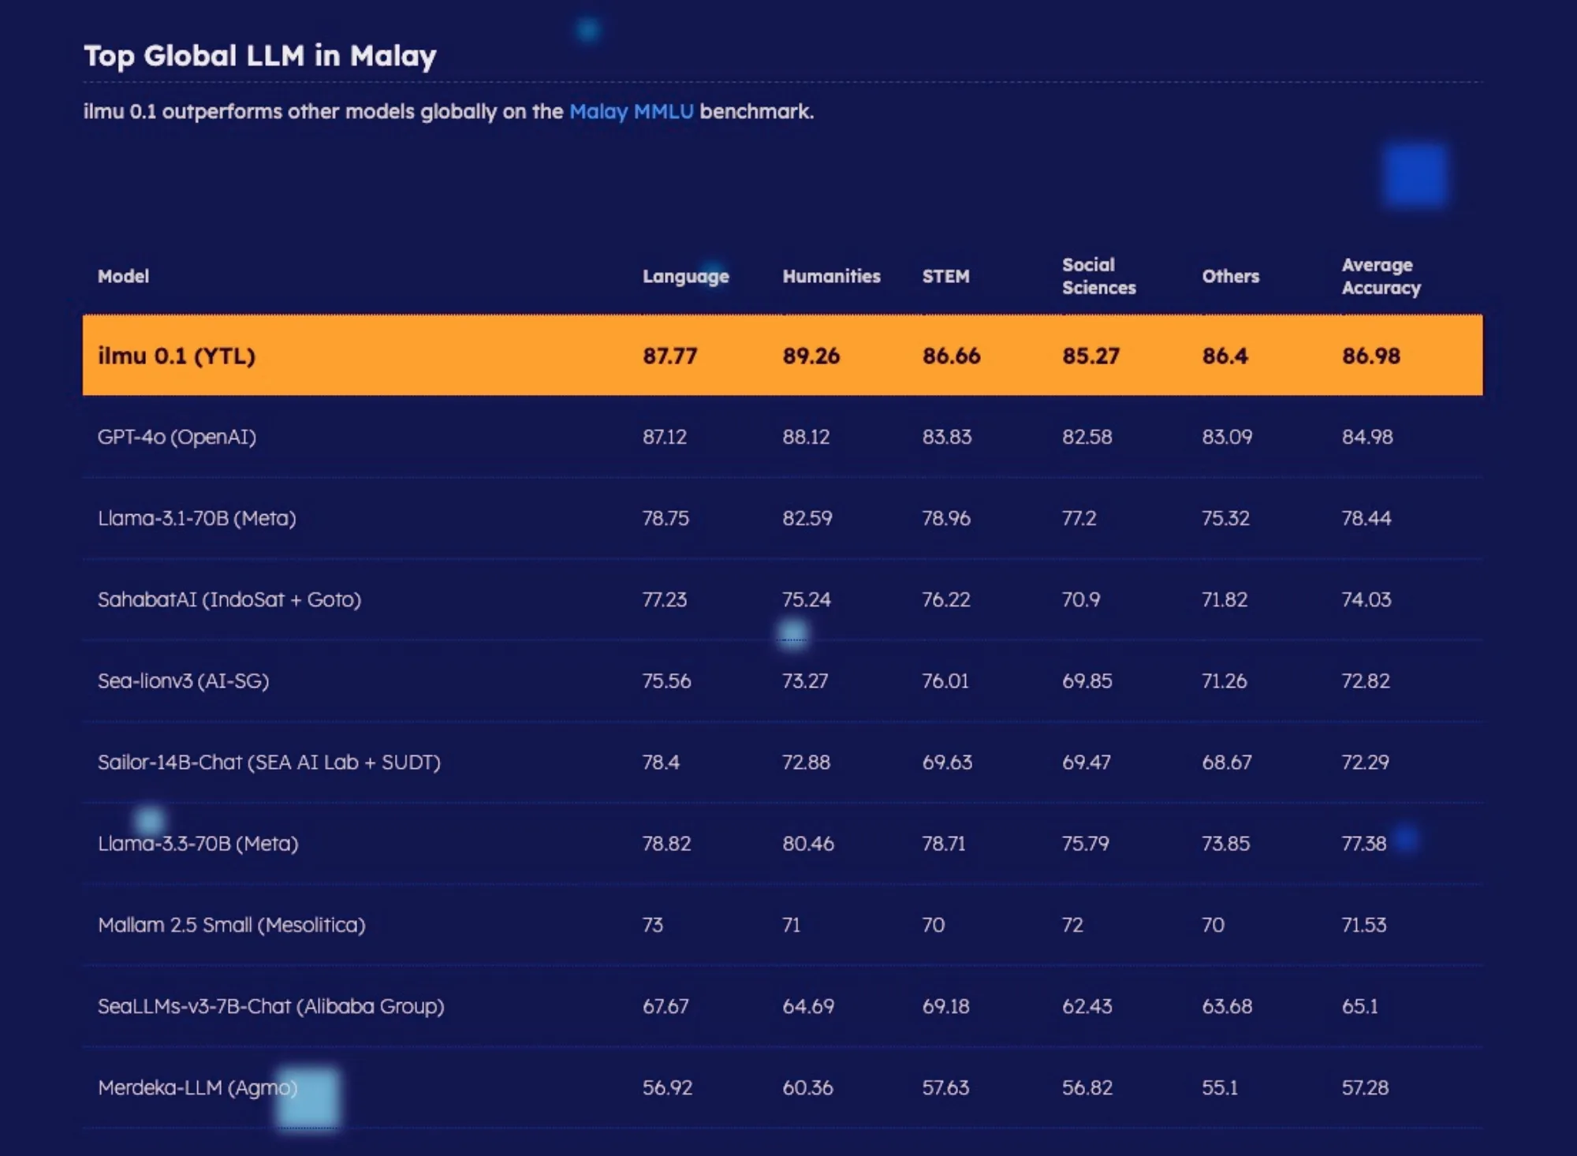This screenshot has width=1577, height=1156.
Task: Click the 'SeaLLMs-v3-7B-Chat (Alibaba Group)' model name
Action: click(x=271, y=1006)
